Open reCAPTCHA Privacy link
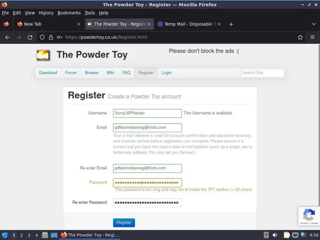Image resolution: width=320 pixels, height=240 pixels. tap(304, 223)
